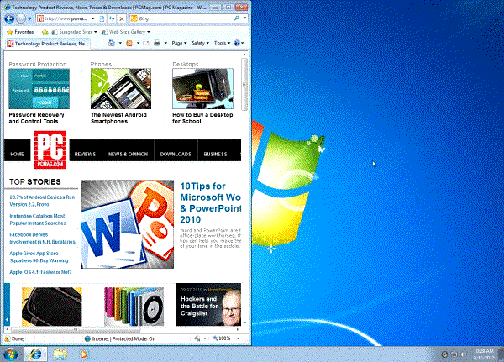504x362 pixels.
Task: Open the Safety menu
Action: point(199,43)
